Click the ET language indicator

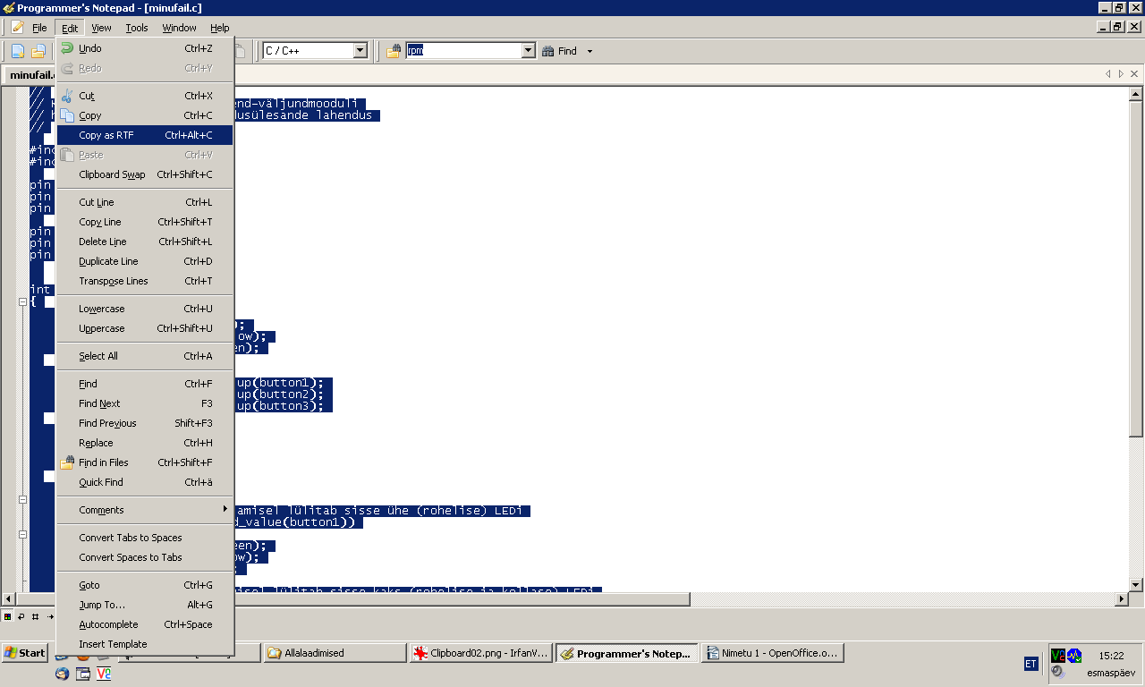(1030, 664)
